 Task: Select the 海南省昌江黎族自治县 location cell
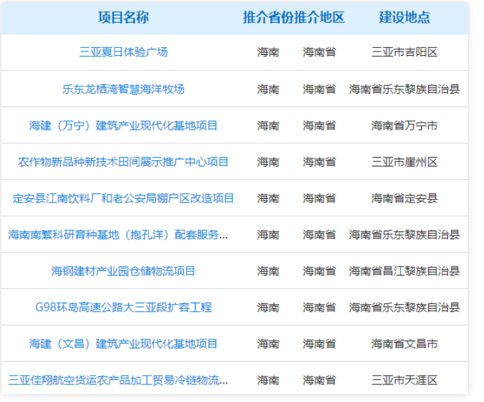pos(404,271)
